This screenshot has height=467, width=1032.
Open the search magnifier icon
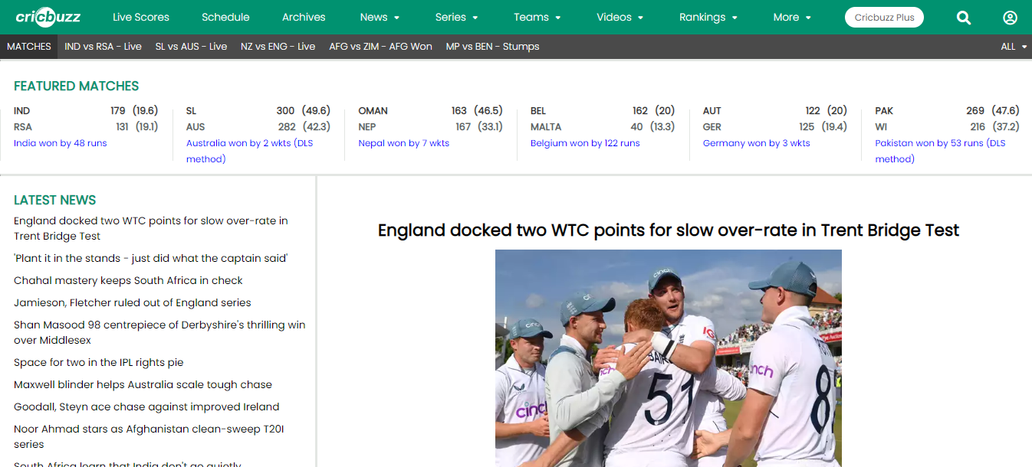point(964,18)
